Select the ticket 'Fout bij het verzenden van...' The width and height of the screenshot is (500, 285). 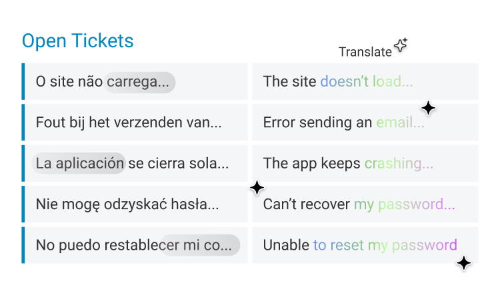135,123
